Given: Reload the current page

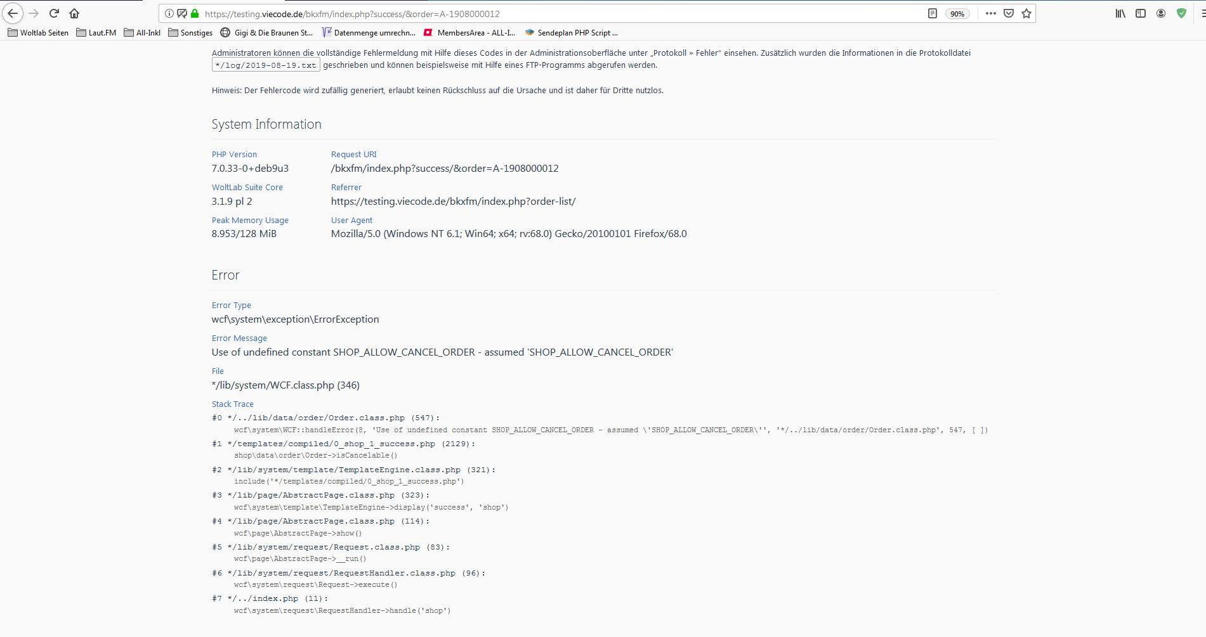Looking at the screenshot, I should point(54,13).
